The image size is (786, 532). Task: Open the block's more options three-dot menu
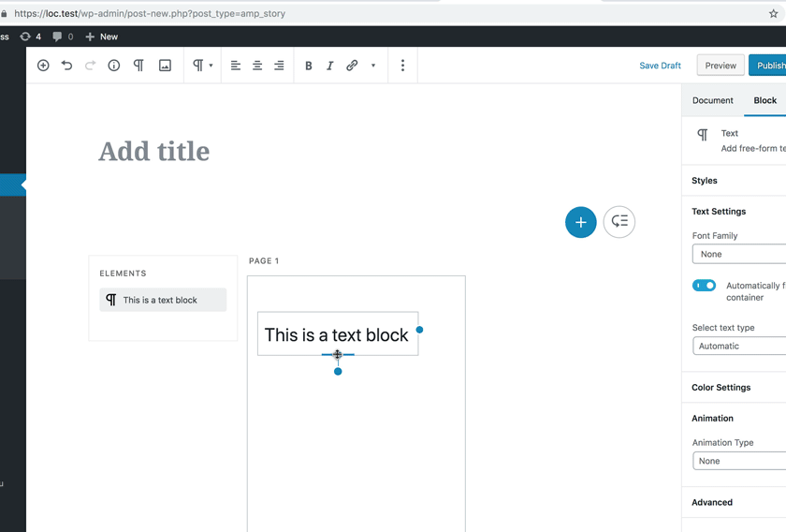pyautogui.click(x=402, y=66)
